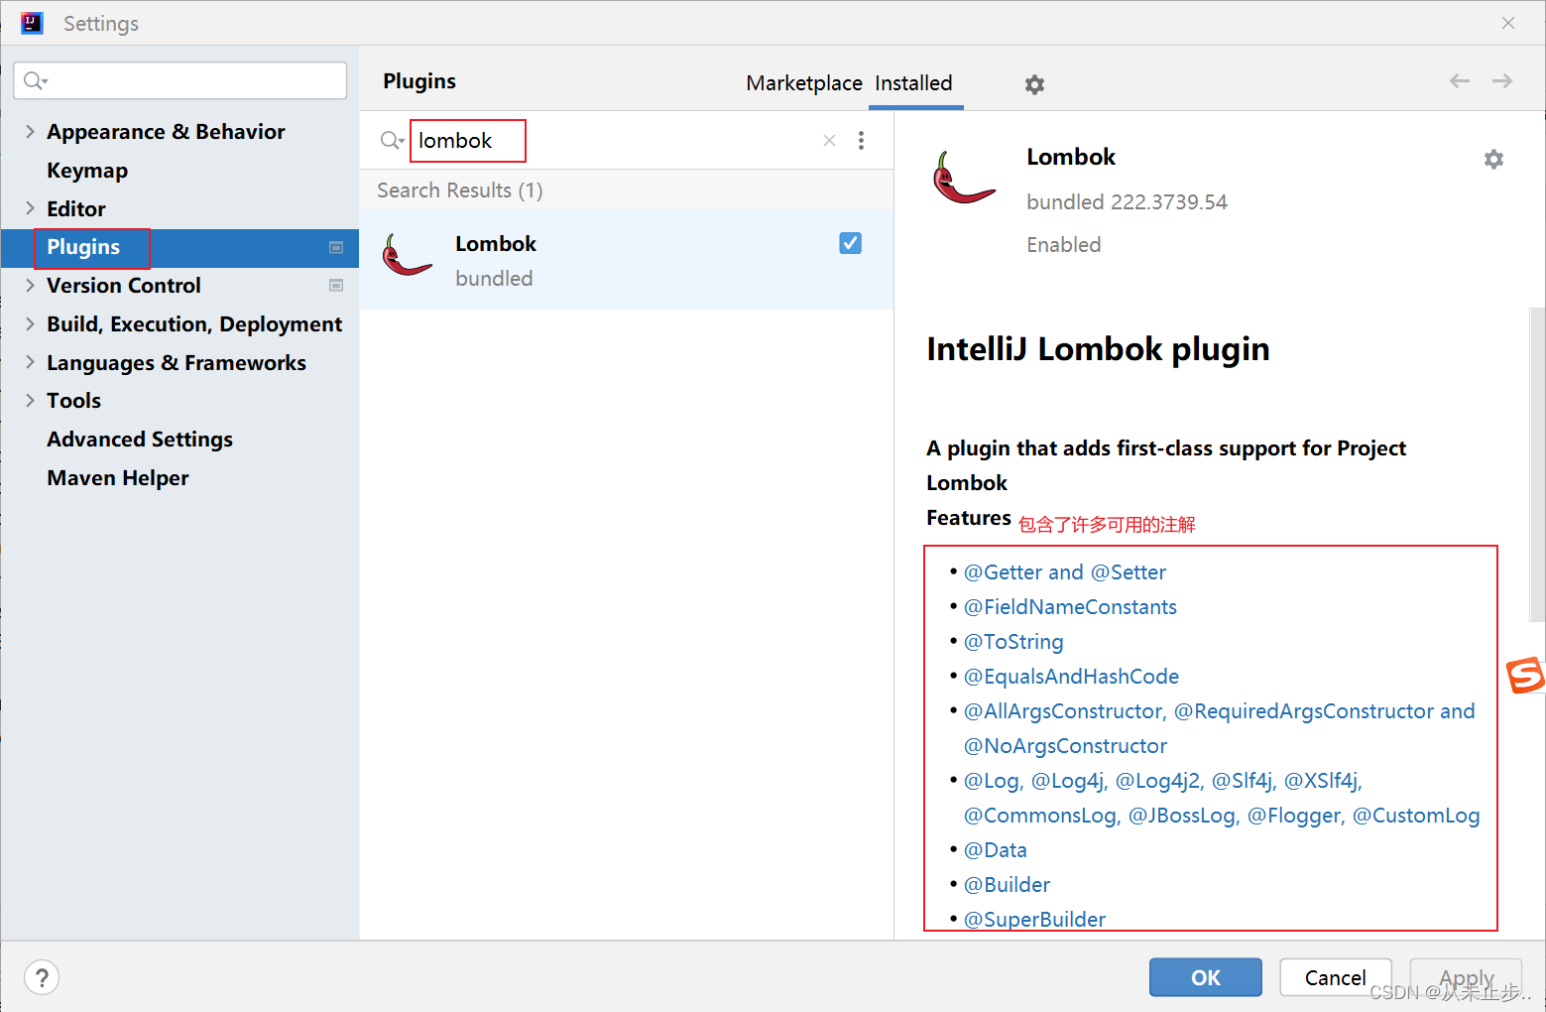The width and height of the screenshot is (1546, 1012).
Task: Click Cancel to discard changes
Action: [1335, 977]
